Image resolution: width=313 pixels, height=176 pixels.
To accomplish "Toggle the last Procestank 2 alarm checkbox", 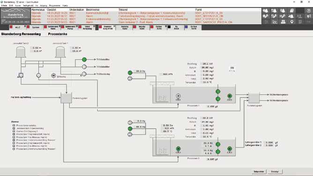I will point(14,149).
